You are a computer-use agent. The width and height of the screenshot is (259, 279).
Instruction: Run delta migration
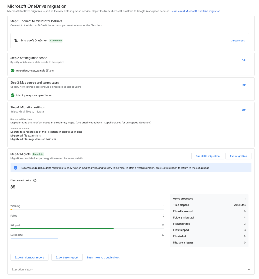coord(207,156)
